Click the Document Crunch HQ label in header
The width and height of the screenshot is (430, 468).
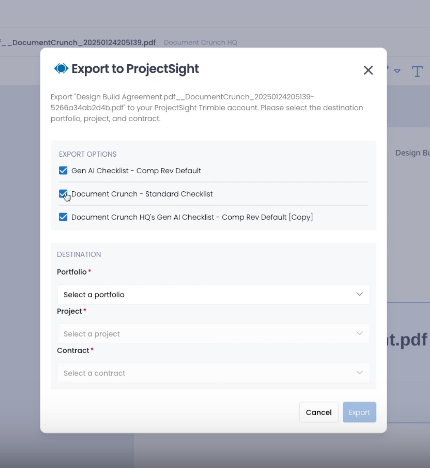pyautogui.click(x=200, y=42)
